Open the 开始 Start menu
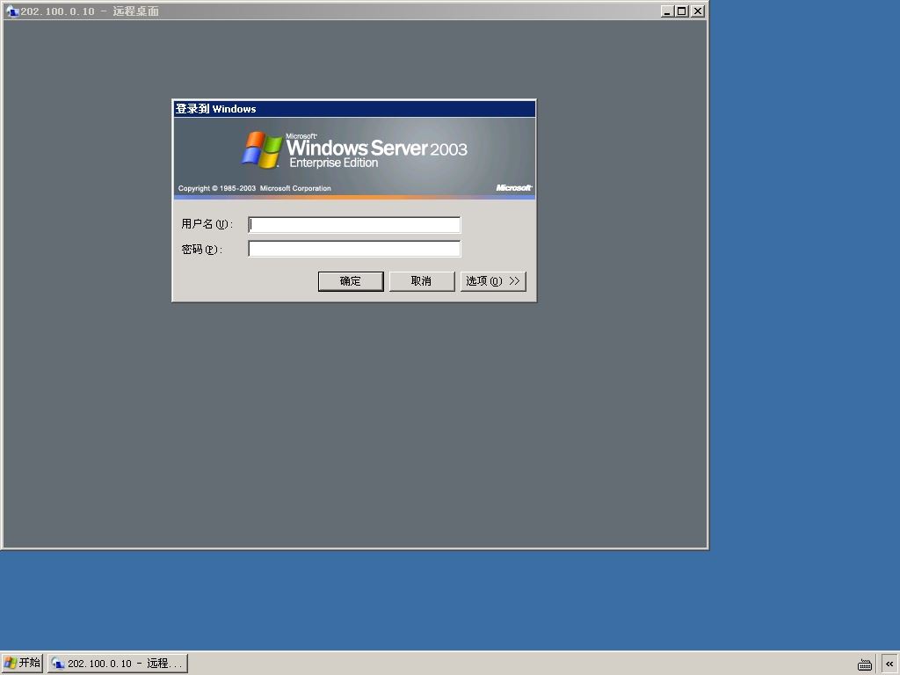Viewport: 900px width, 675px height. pos(22,663)
